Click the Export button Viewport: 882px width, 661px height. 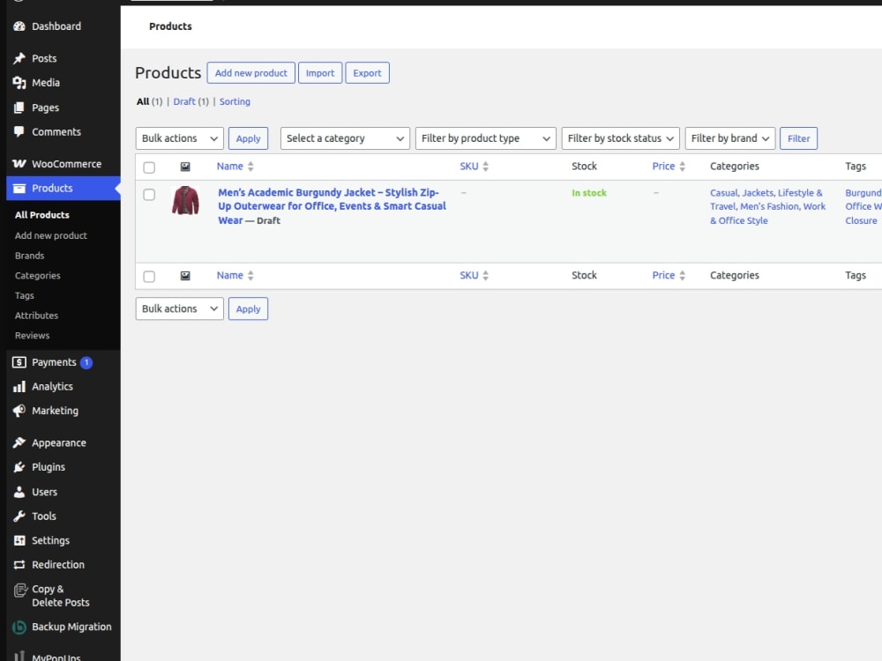pos(367,73)
